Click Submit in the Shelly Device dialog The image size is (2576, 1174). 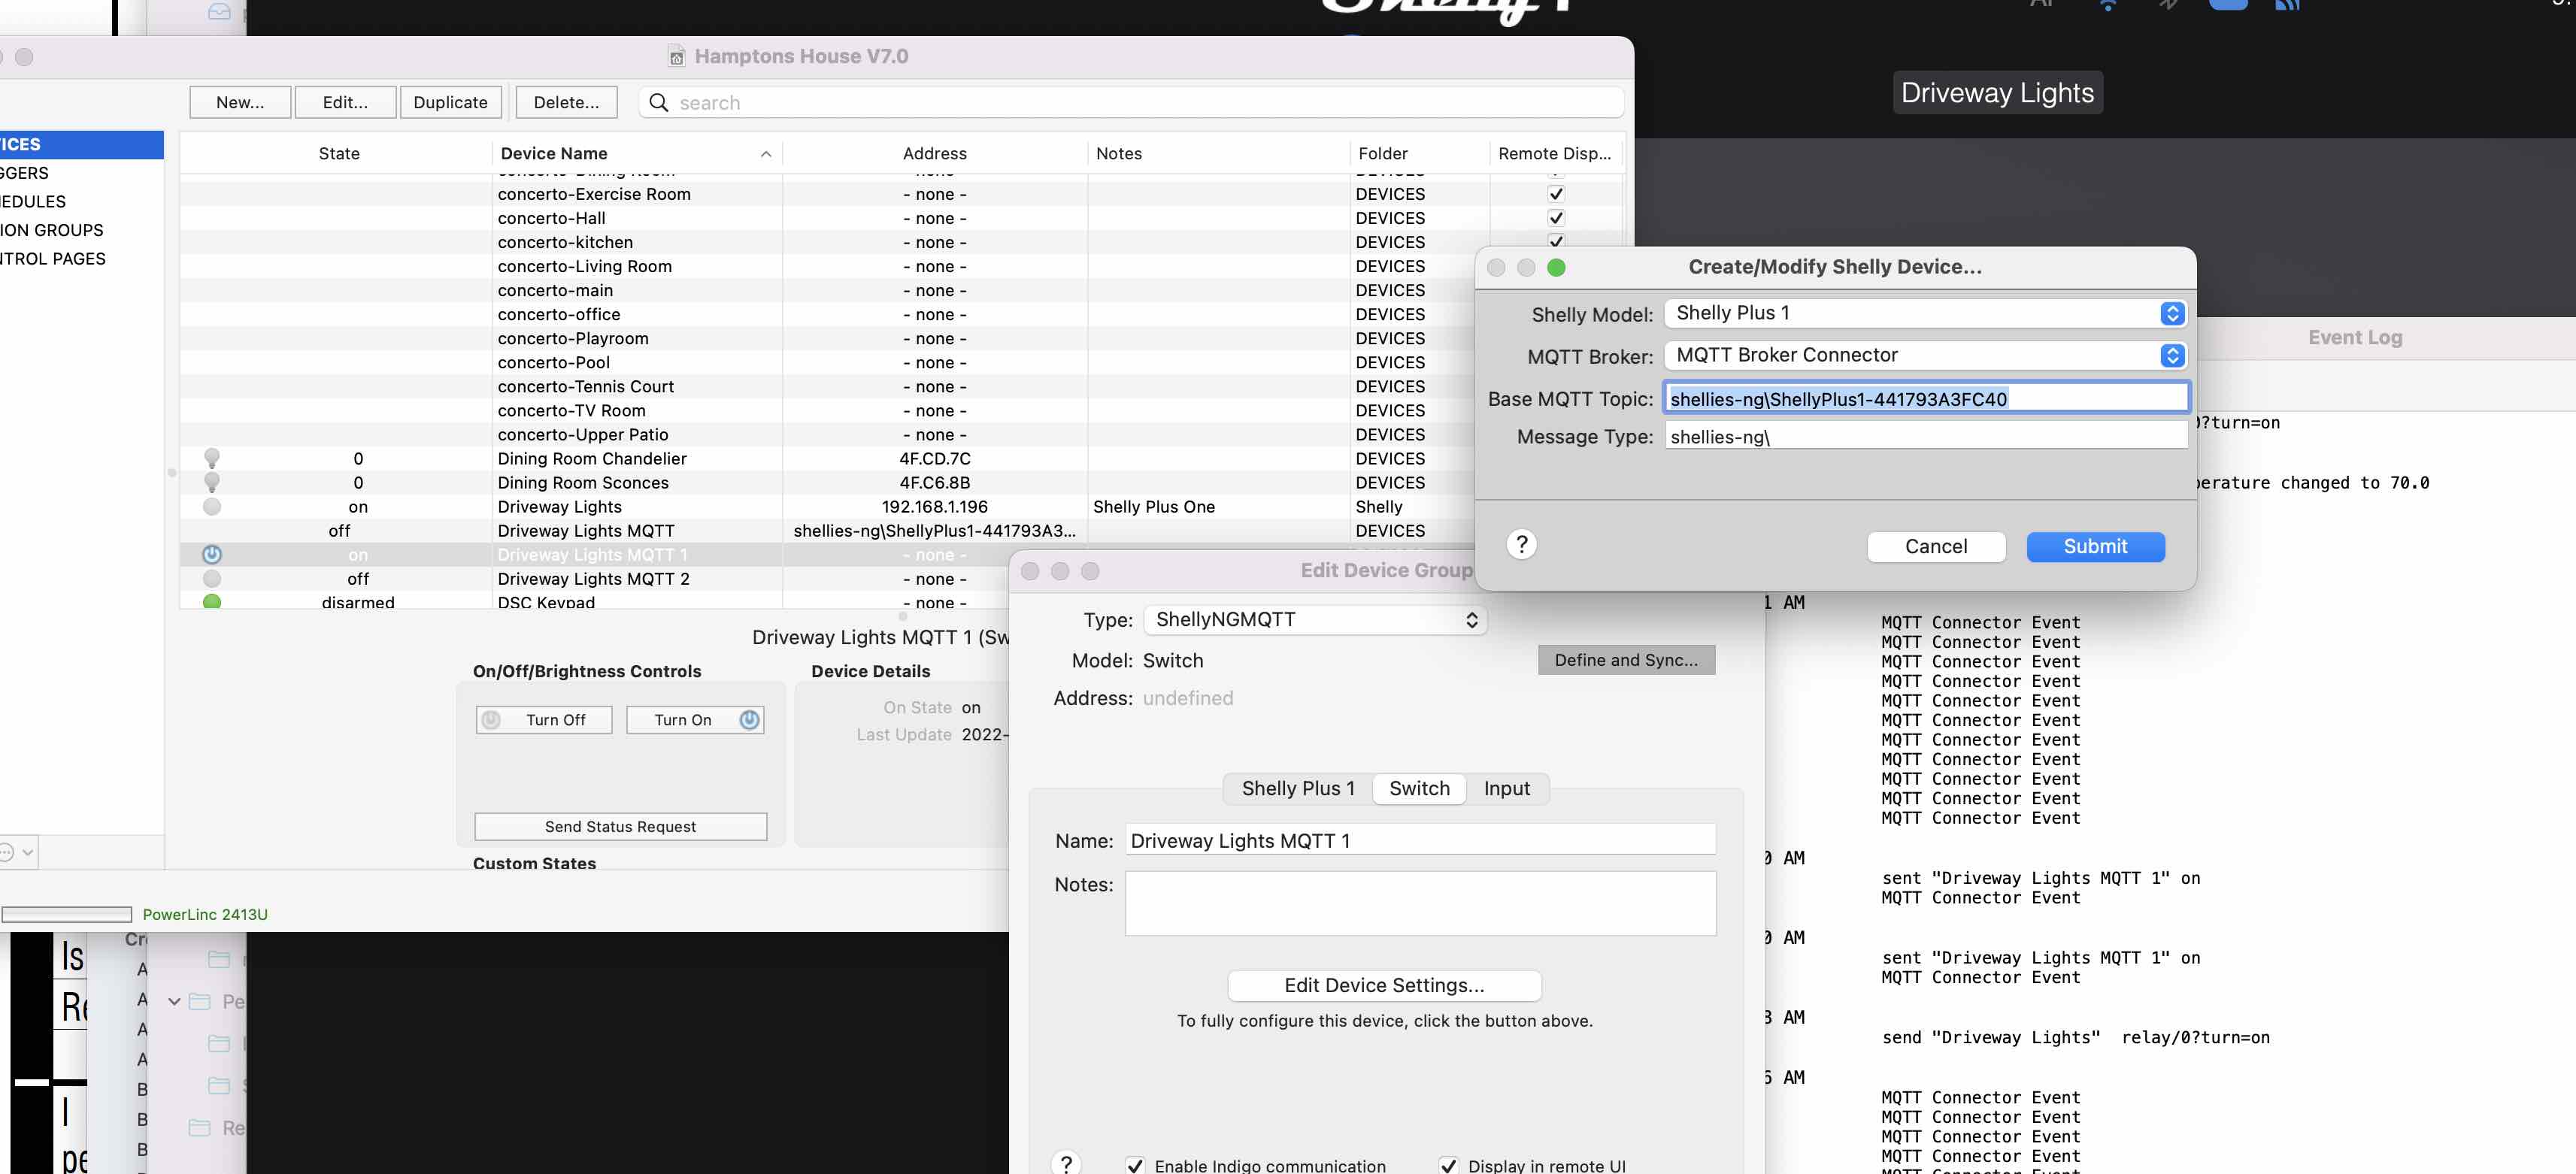[x=2095, y=547]
